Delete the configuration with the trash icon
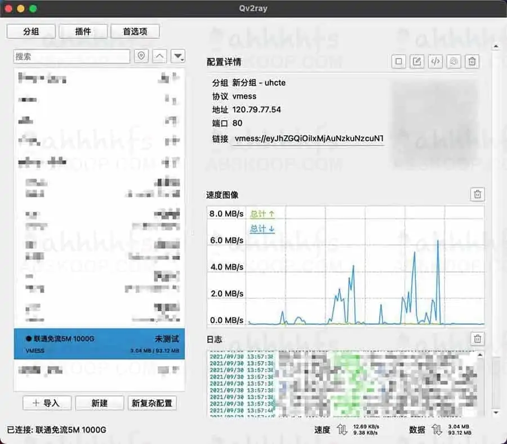The width and height of the screenshot is (507, 444). click(473, 61)
